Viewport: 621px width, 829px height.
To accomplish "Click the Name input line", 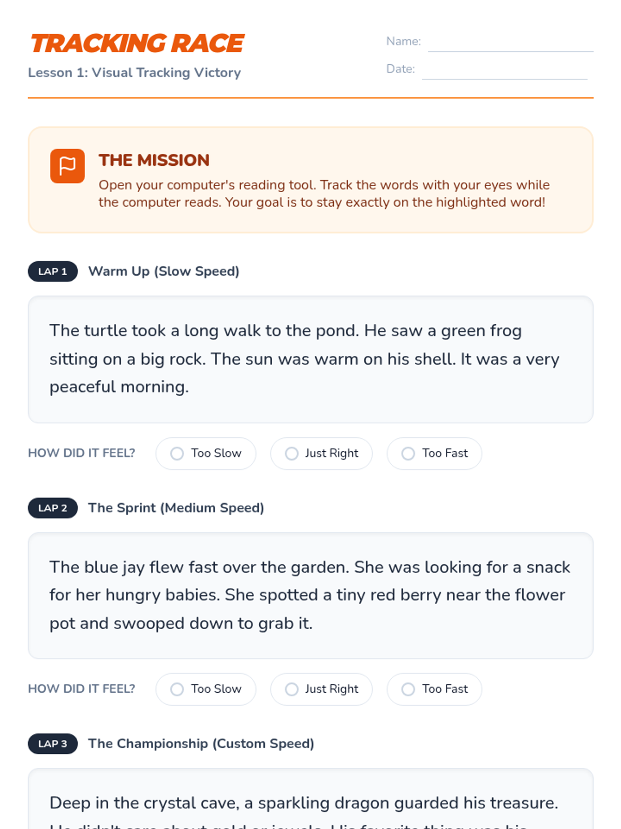I will [510, 44].
